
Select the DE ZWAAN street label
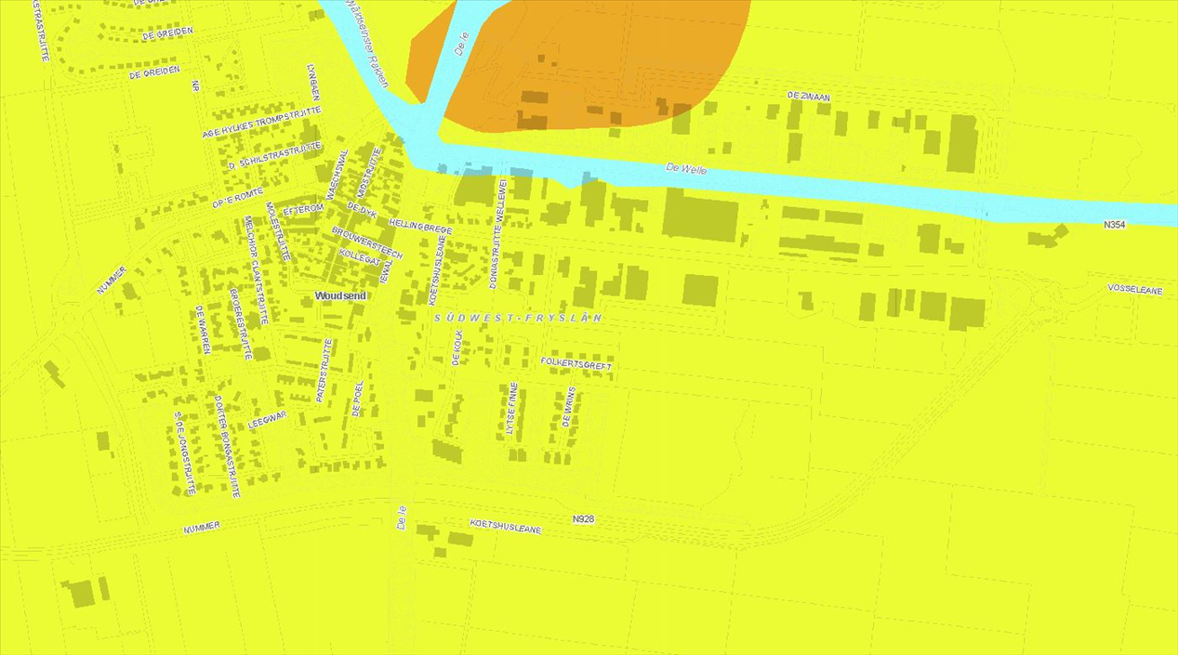(x=808, y=96)
